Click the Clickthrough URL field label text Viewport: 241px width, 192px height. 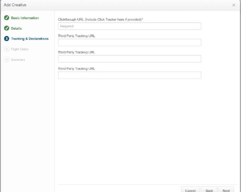[101, 19]
